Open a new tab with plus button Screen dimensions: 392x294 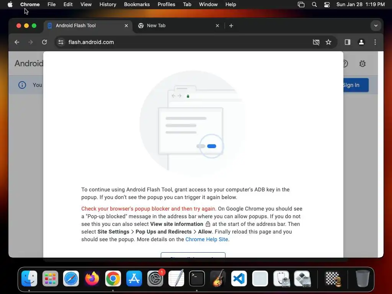coord(231,26)
